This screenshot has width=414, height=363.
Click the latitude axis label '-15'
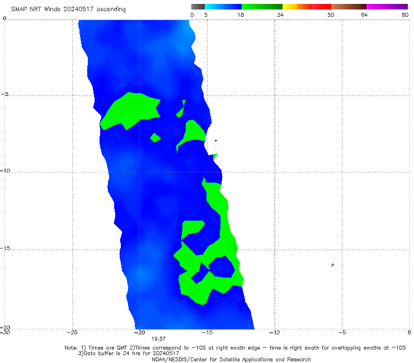pyautogui.click(x=5, y=248)
